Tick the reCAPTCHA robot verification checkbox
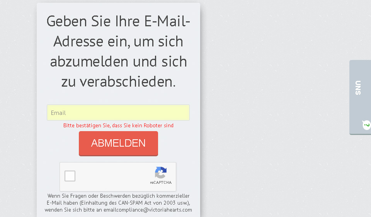Viewport: 371px width, 217px height. pos(70,176)
